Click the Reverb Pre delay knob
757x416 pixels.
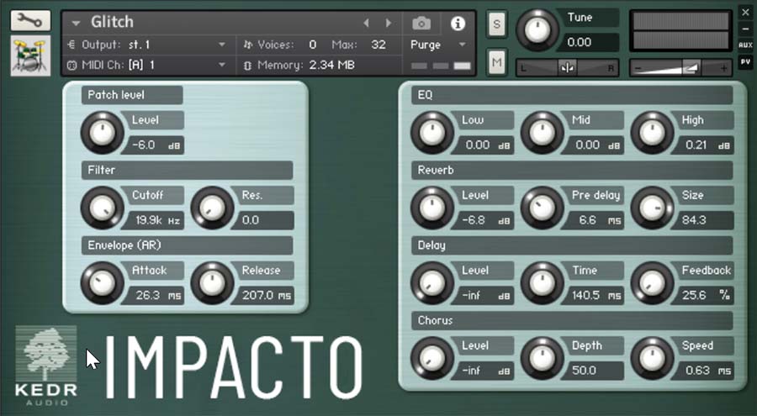(543, 208)
